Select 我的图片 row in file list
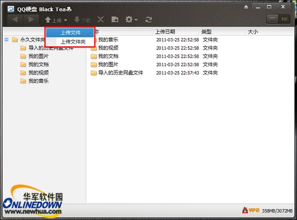The height and width of the screenshot is (220, 297). (x=190, y=65)
